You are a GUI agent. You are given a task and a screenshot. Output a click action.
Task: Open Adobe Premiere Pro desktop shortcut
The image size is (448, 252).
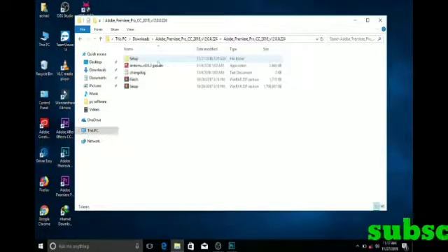(x=65, y=187)
